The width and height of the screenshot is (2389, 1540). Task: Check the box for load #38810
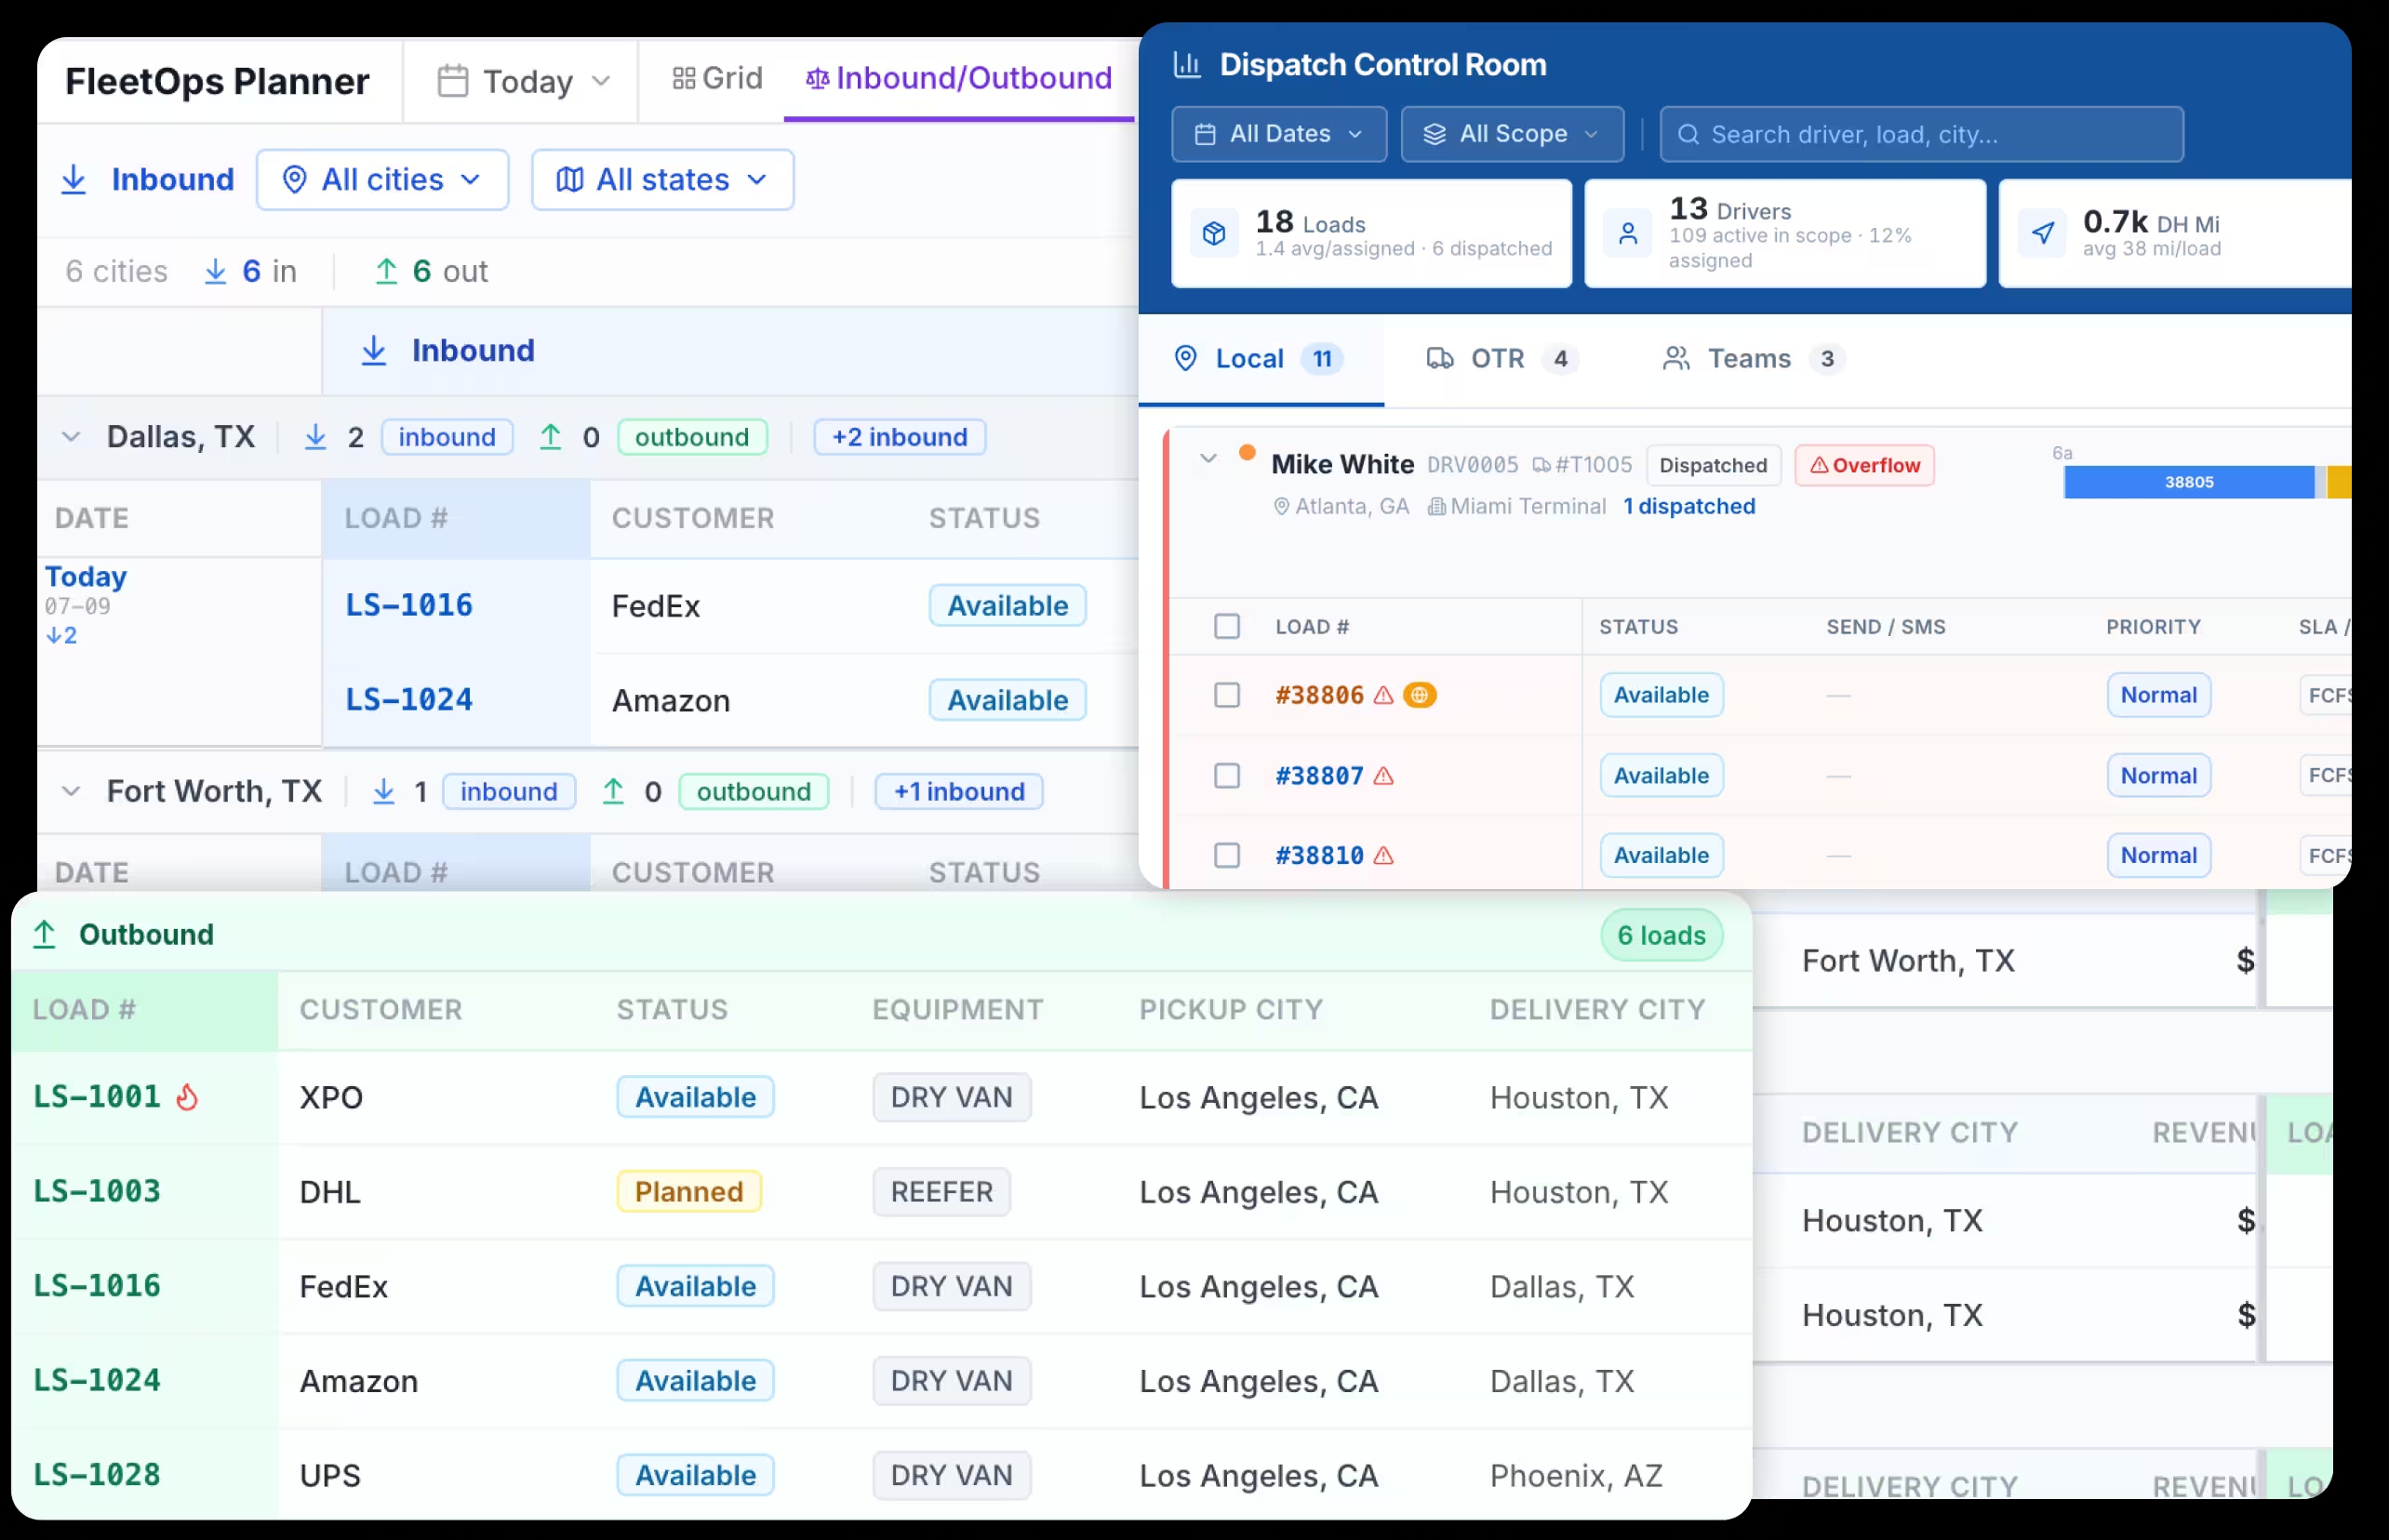coord(1226,856)
